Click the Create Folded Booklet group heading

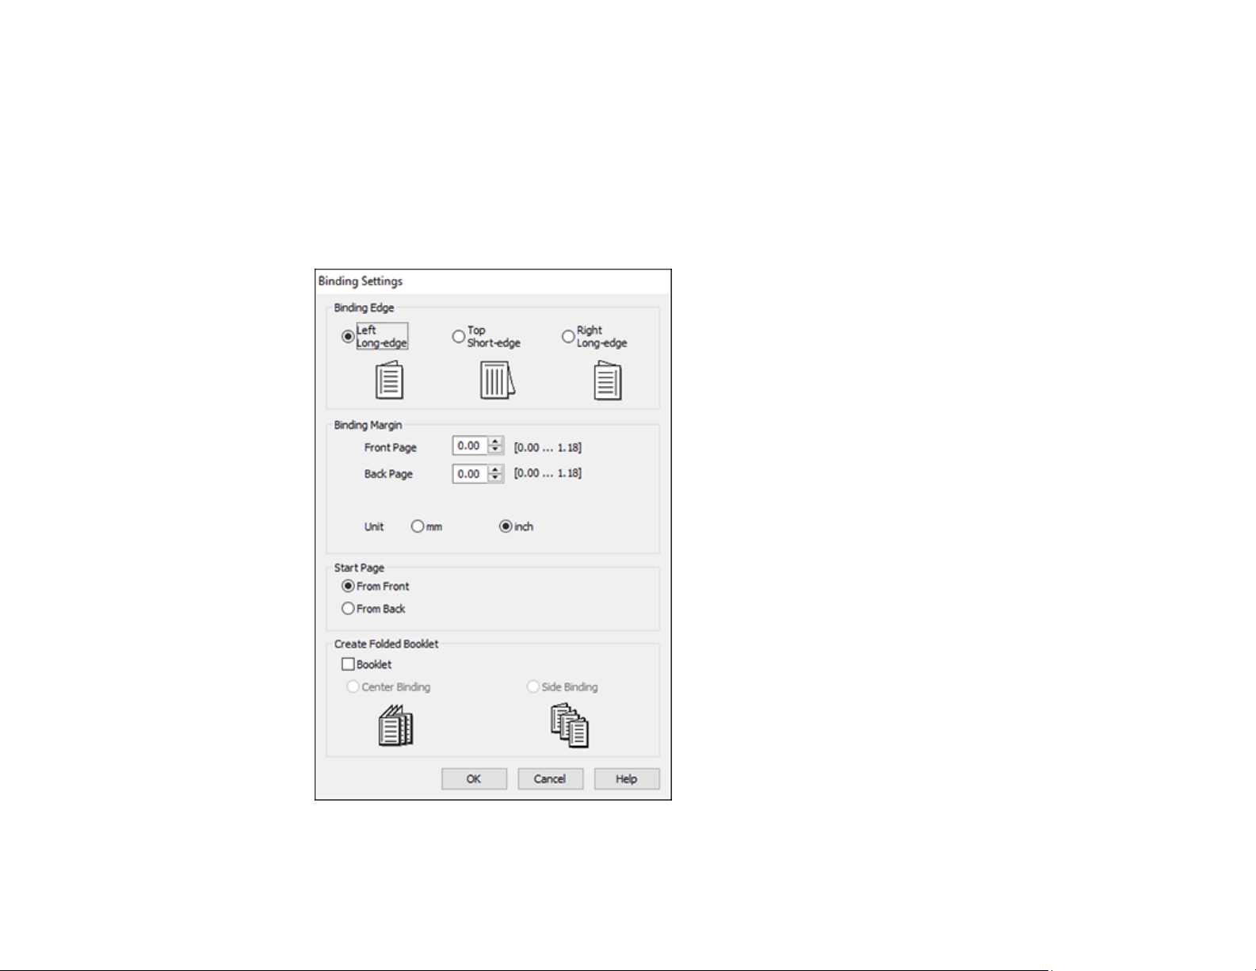coord(386,644)
